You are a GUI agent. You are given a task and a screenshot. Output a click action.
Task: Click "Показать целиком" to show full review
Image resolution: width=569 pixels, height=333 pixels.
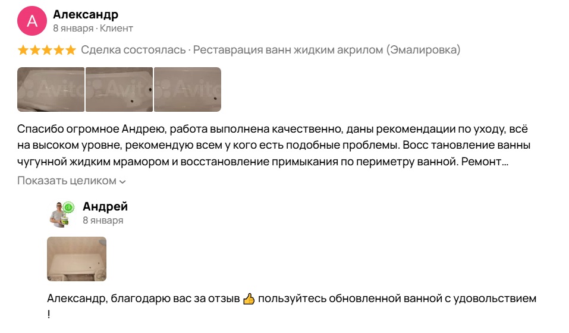67,181
